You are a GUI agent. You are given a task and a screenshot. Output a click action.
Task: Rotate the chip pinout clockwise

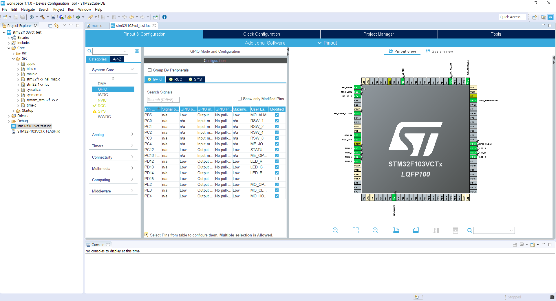[x=396, y=230]
